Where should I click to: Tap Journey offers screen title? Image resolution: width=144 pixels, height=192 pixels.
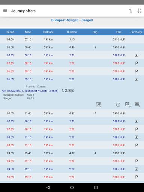point(23,11)
